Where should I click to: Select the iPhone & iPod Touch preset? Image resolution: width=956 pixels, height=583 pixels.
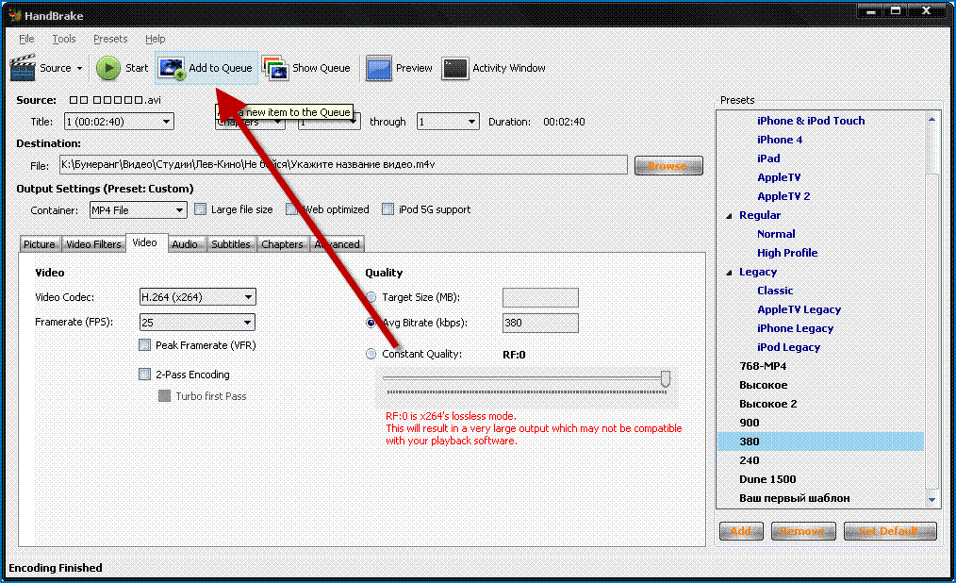811,121
